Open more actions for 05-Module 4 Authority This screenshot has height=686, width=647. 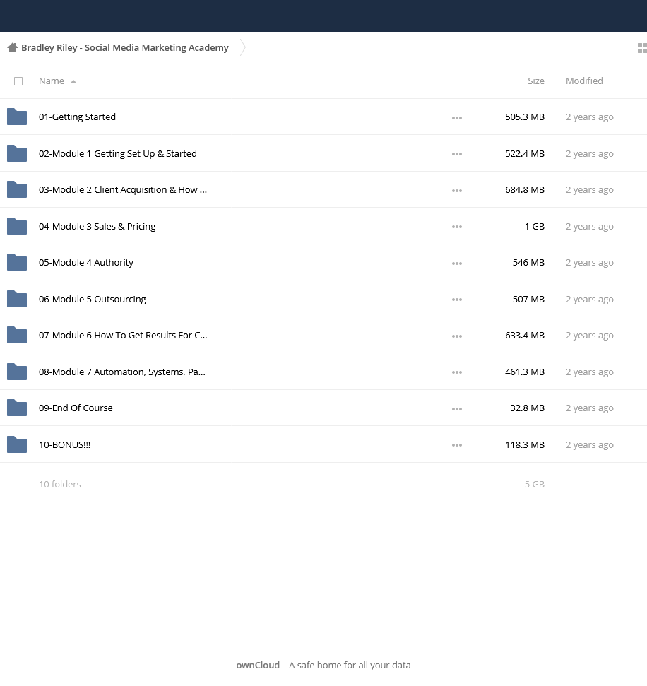(x=457, y=263)
